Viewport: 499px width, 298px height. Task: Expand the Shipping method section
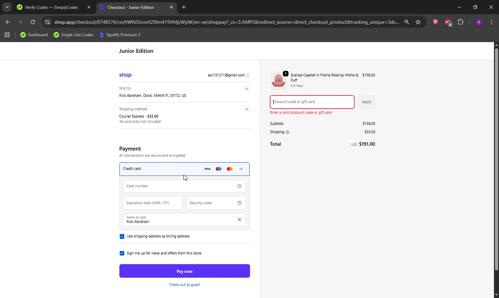[x=247, y=109]
